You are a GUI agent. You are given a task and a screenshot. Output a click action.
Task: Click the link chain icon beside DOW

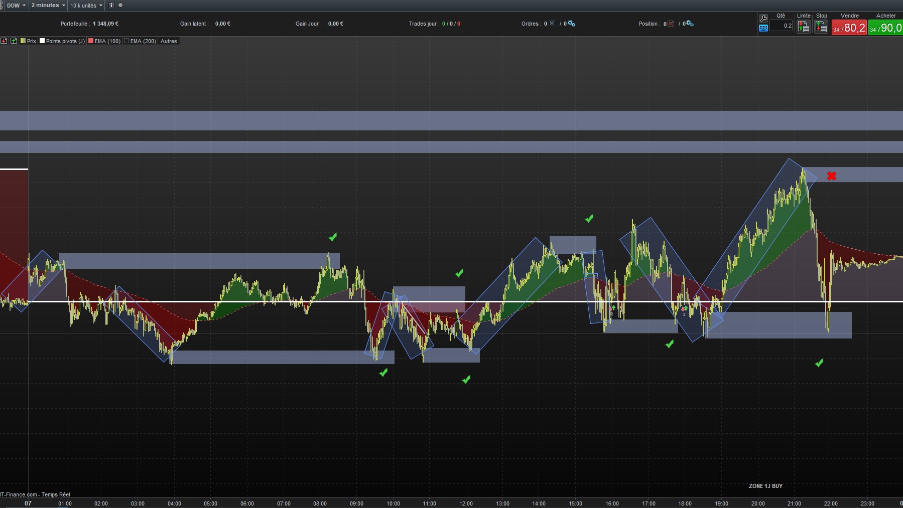click(x=2, y=5)
